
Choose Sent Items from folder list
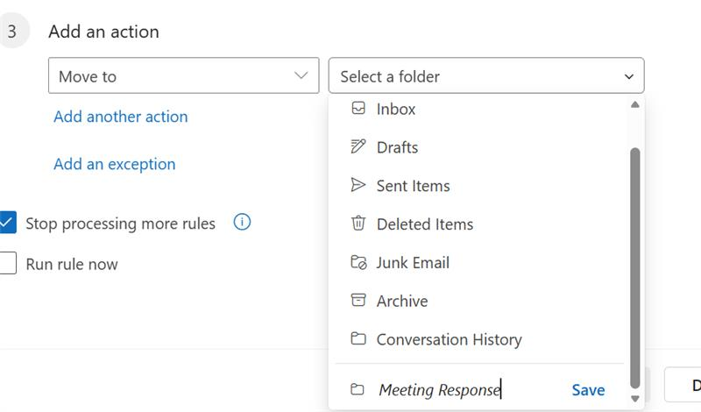[413, 186]
